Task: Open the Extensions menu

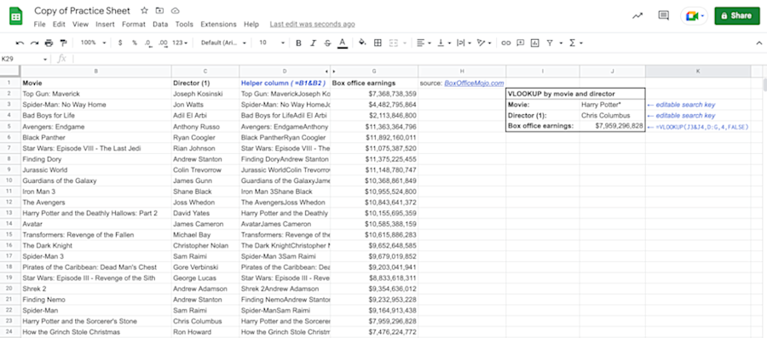Action: pos(218,24)
